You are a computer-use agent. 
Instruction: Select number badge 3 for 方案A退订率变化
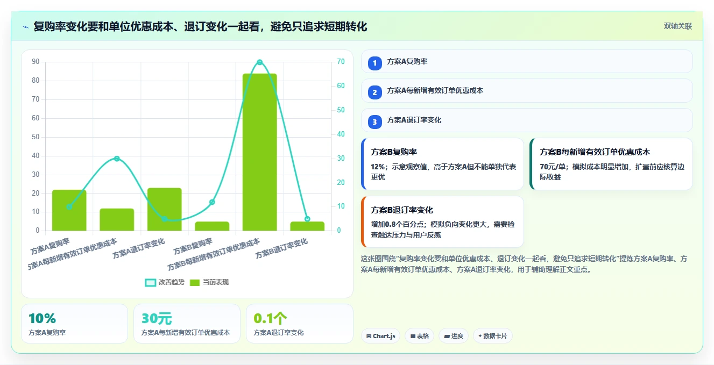coord(375,122)
